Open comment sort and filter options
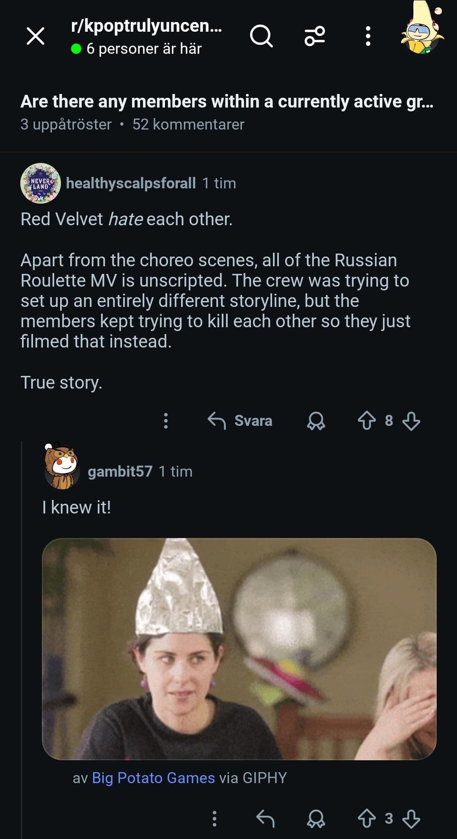This screenshot has height=839, width=457. coord(315,36)
